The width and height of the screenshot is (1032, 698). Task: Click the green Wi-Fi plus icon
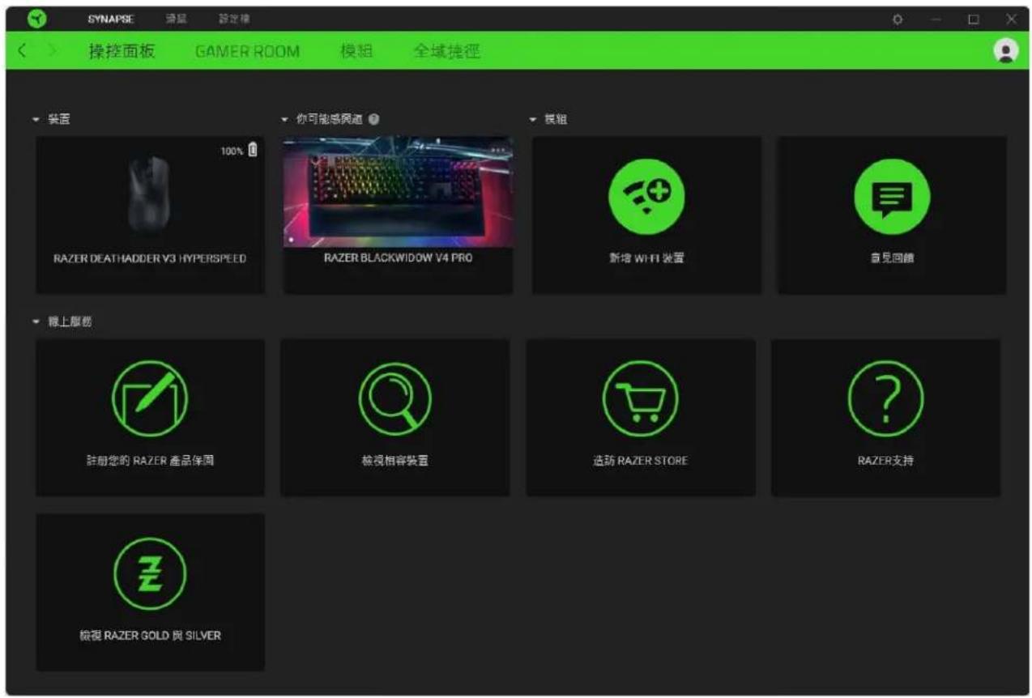[x=646, y=197]
